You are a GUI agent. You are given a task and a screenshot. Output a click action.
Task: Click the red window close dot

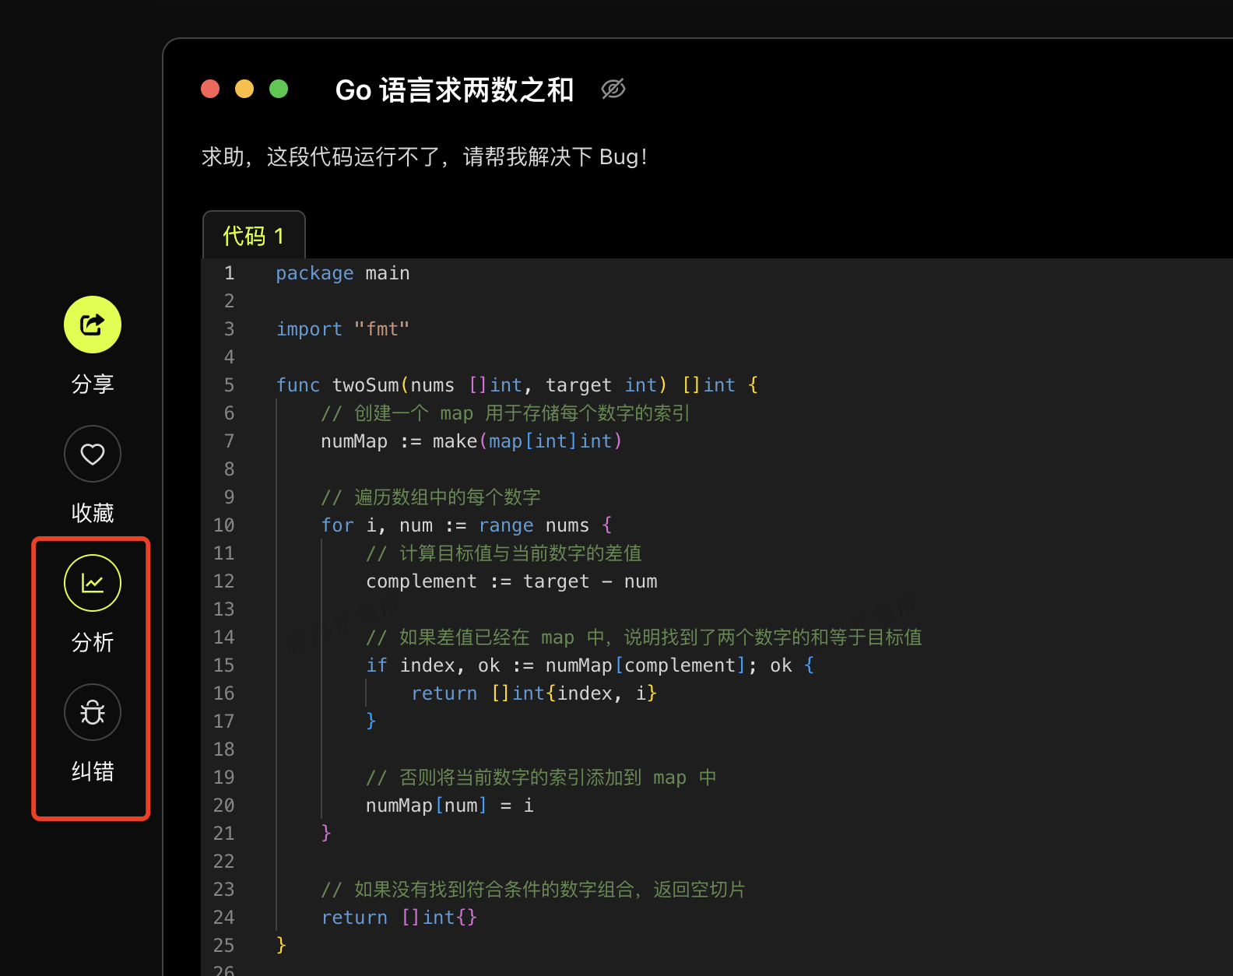pyautogui.click(x=210, y=89)
